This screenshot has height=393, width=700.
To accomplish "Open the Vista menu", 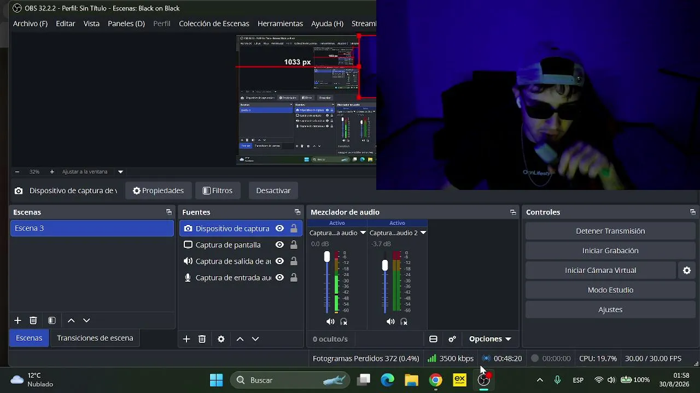I will coord(91,23).
